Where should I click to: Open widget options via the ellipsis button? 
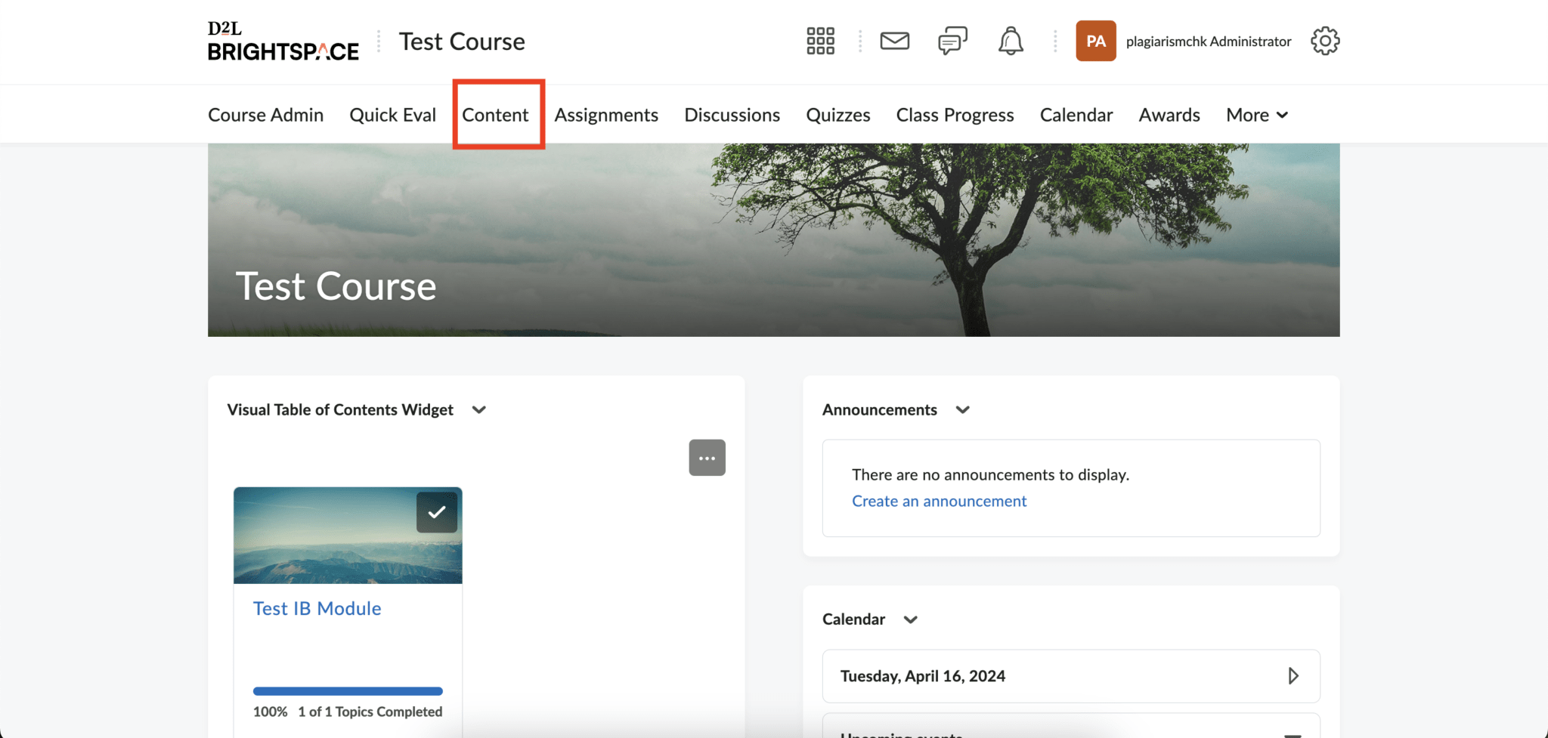pyautogui.click(x=707, y=457)
